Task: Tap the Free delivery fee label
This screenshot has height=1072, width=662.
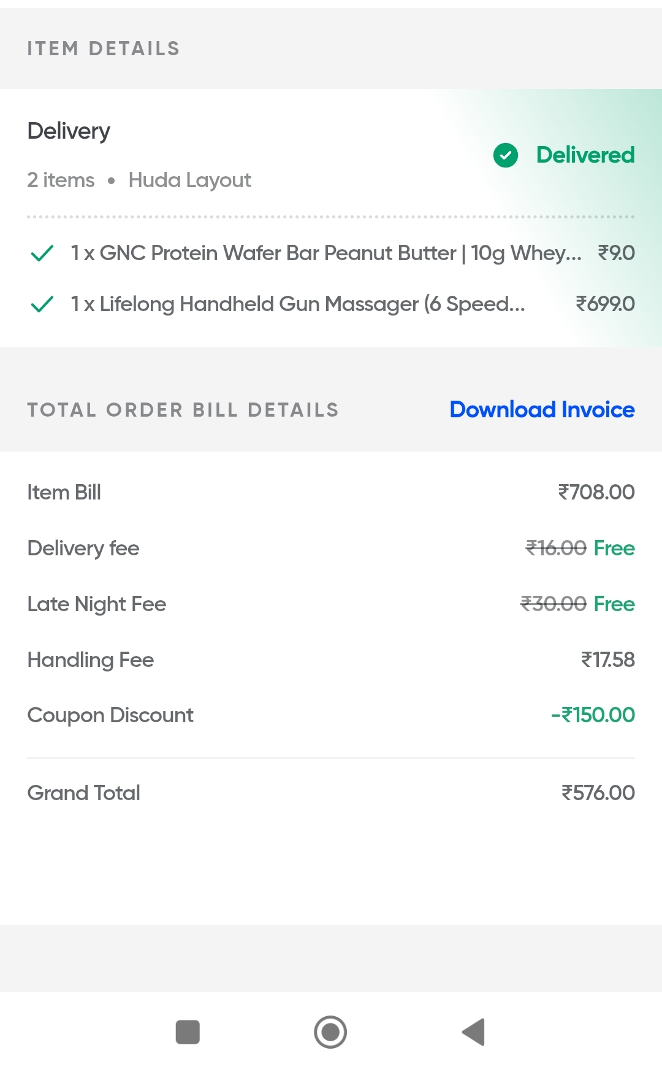Action: click(614, 548)
